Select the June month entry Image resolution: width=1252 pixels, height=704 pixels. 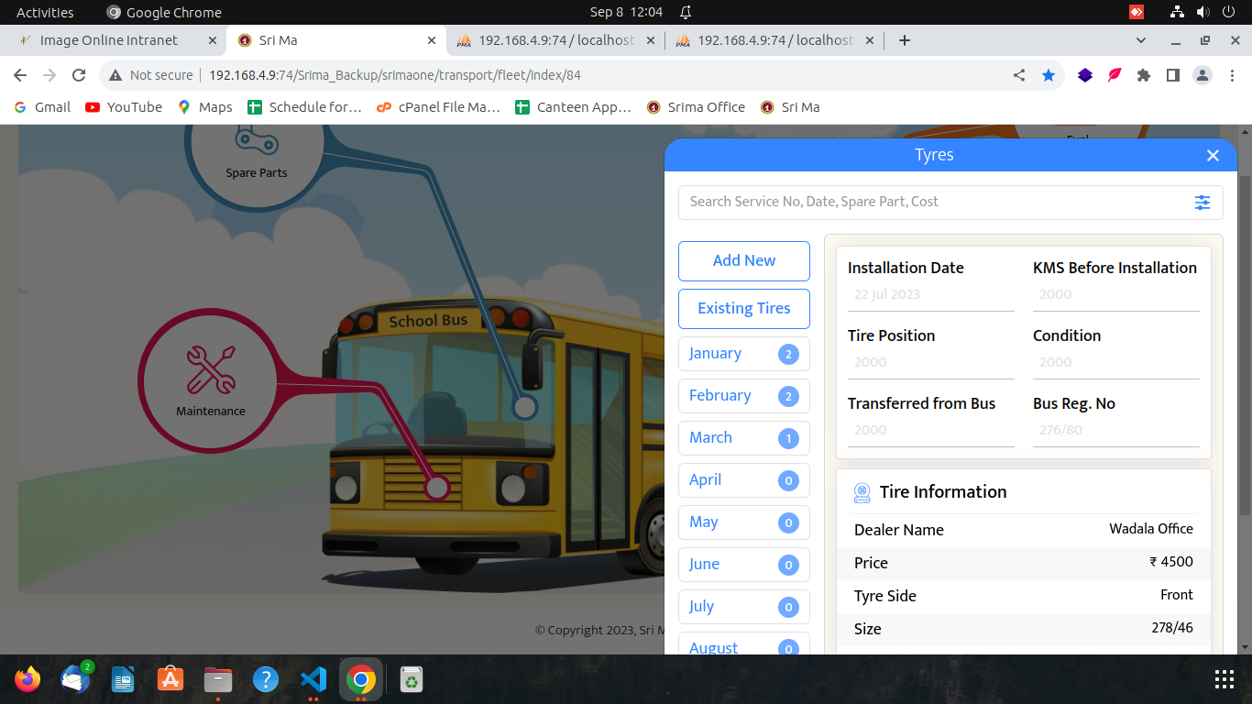point(744,565)
